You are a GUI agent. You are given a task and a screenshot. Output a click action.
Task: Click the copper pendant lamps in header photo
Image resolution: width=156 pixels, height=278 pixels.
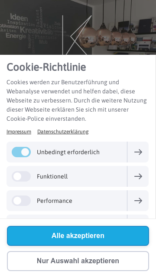coord(107,36)
